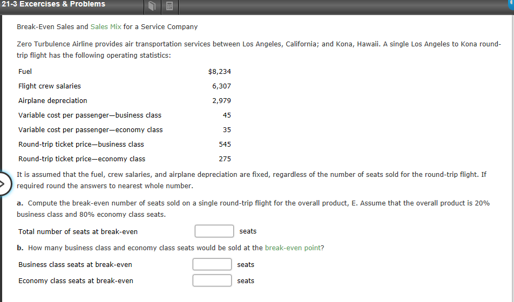Select the economy class ticket price 275
The image size is (514, 302).
click(x=225, y=159)
